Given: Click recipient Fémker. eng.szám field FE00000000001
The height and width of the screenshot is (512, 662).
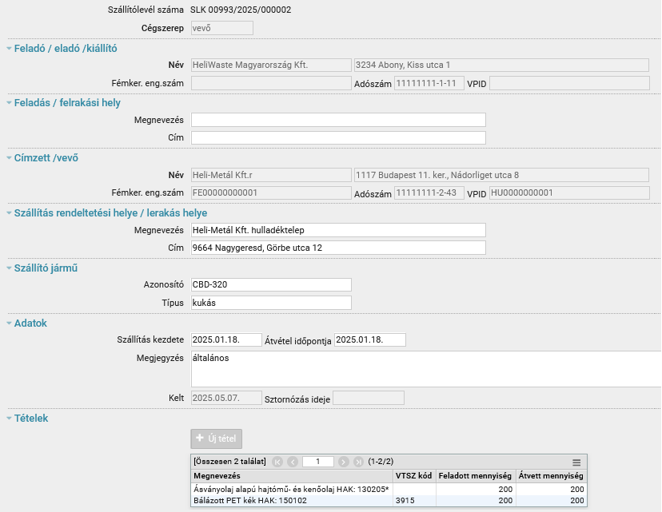Looking at the screenshot, I should click(x=271, y=192).
